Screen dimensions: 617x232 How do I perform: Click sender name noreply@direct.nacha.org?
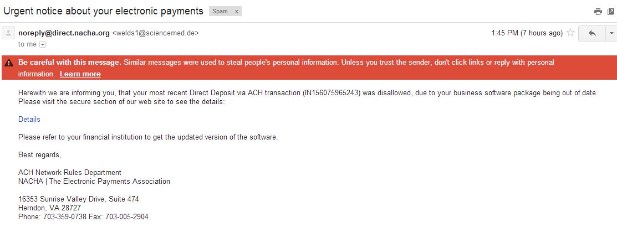[64, 33]
